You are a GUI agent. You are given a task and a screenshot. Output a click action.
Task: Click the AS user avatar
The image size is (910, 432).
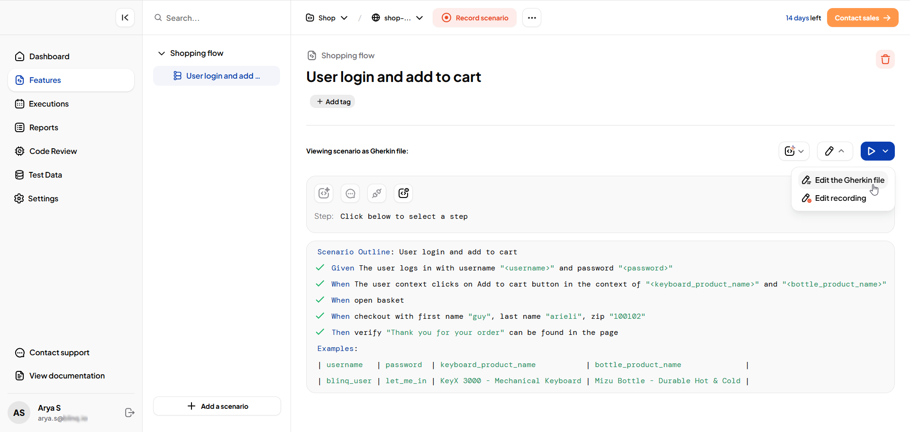19,413
